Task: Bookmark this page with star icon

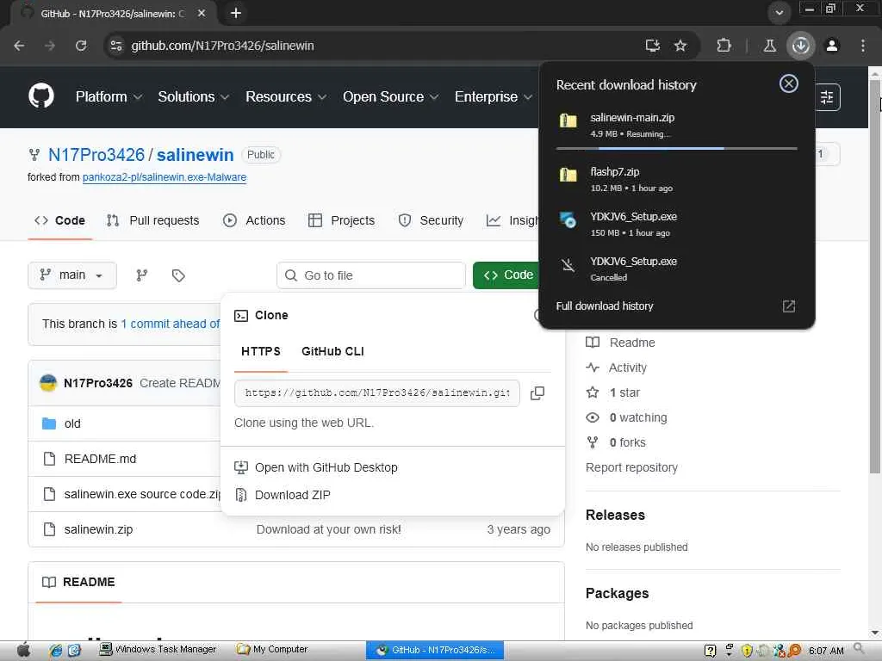Action: 680,46
